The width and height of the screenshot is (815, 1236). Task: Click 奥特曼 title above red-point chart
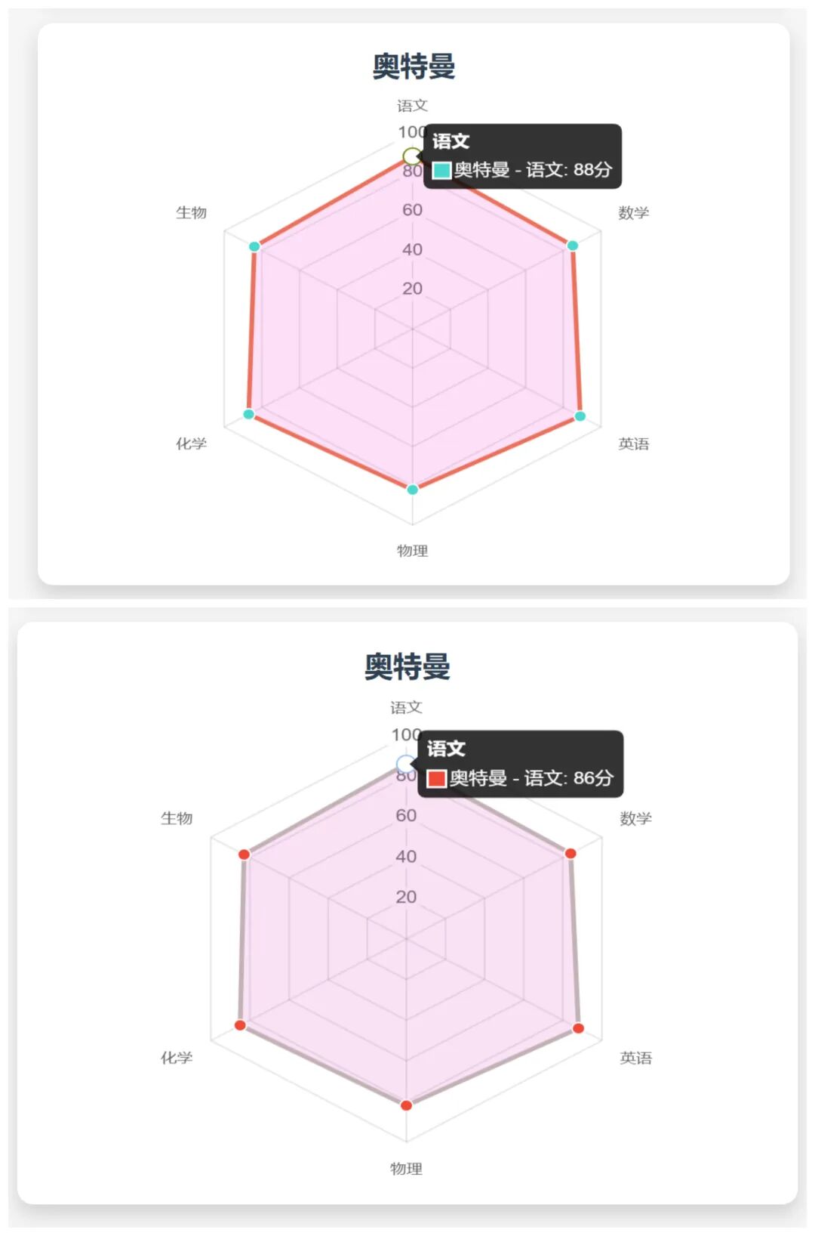(407, 667)
